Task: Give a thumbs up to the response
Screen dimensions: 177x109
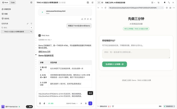Action: (82, 19)
